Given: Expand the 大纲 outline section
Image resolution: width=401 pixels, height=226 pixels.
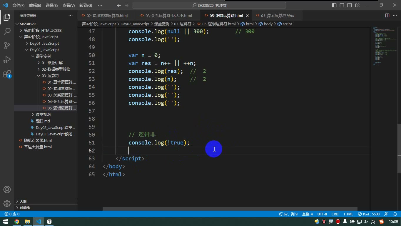Looking at the screenshot, I should pyautogui.click(x=23, y=201).
